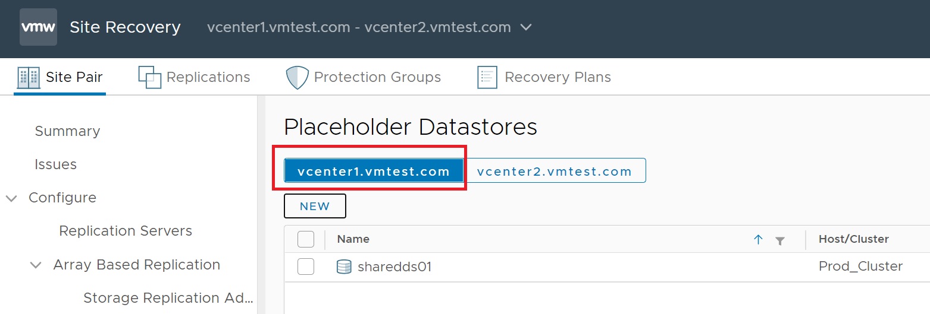Click the Protection Groups shield icon
Viewport: 930px width, 314px height.
297,78
